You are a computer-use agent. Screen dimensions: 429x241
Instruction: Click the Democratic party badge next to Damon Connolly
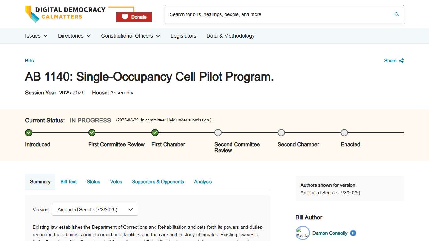click(353, 233)
